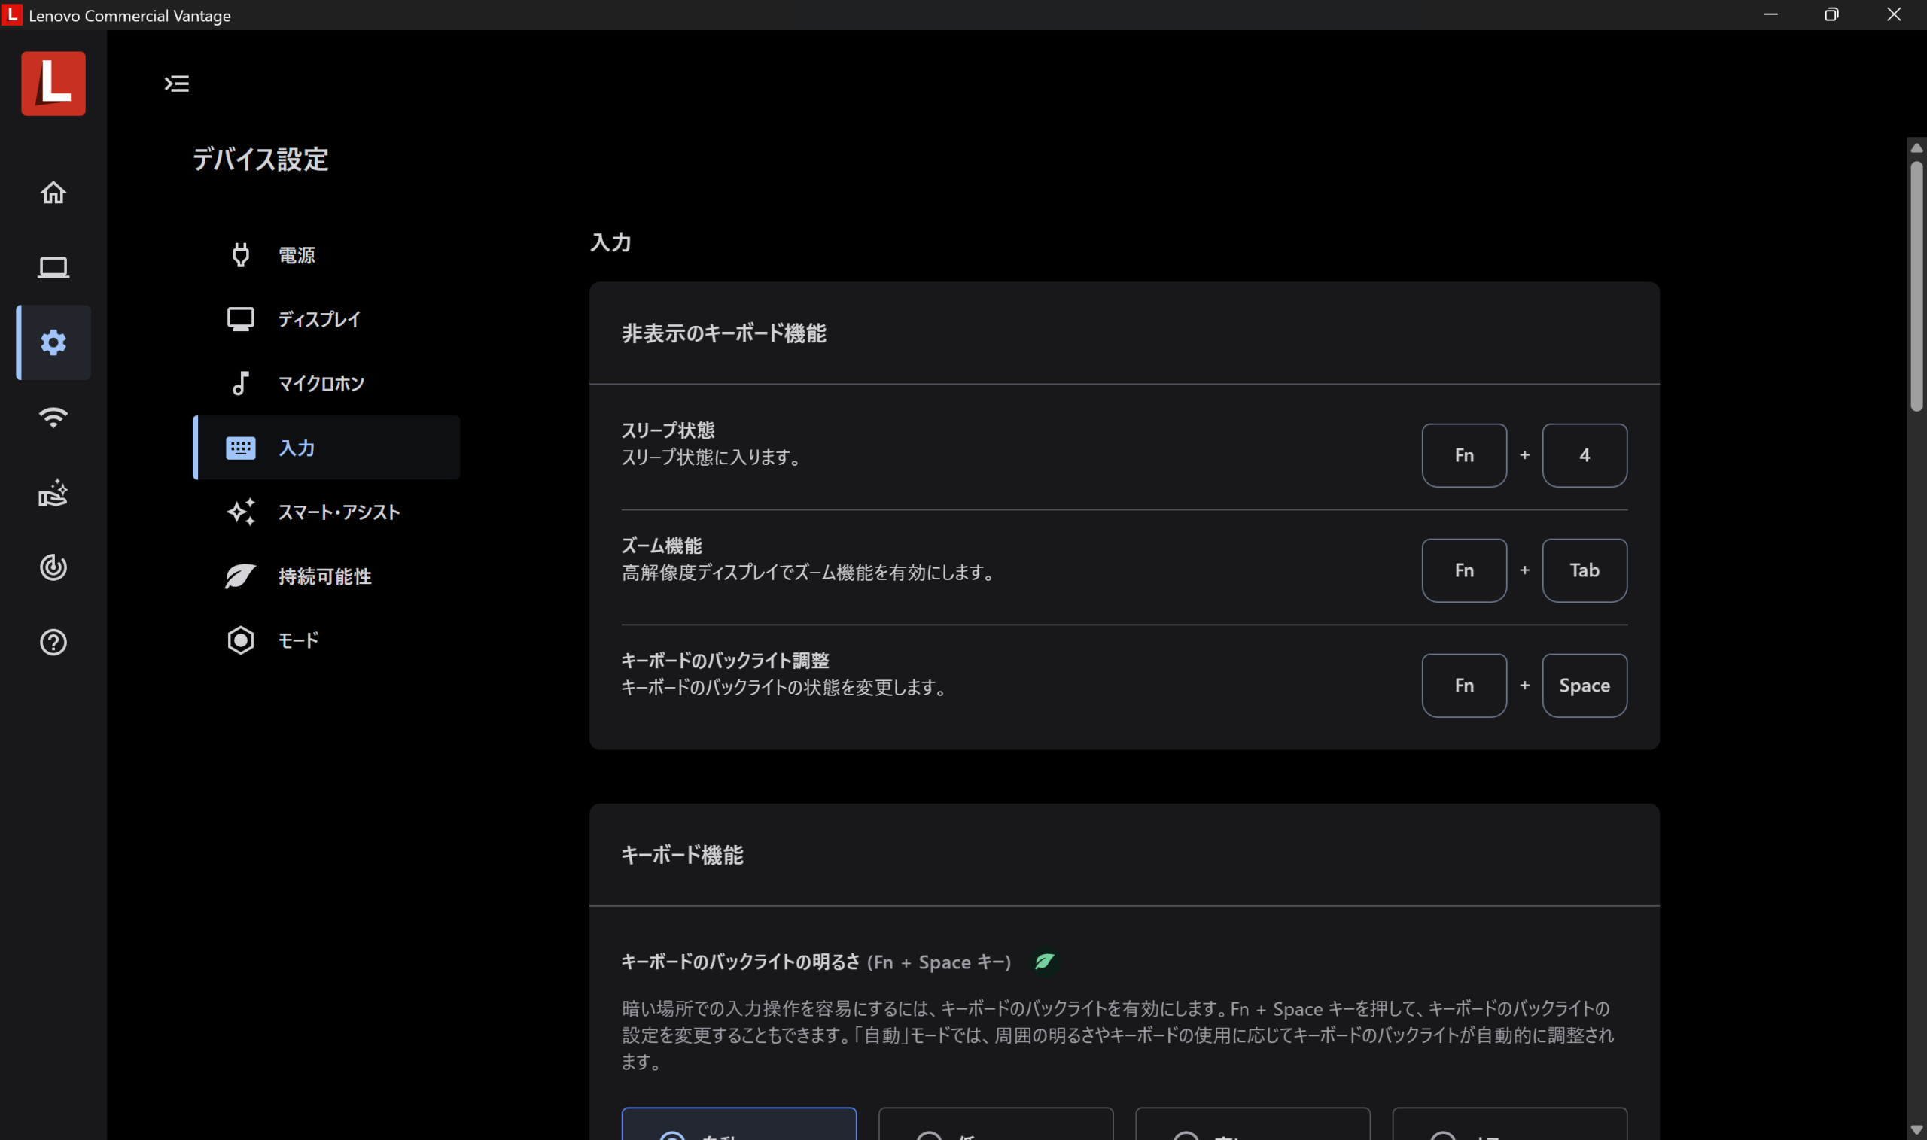1927x1140 pixels.
Task: Click the Wi-Fi icon in the sidebar
Action: tap(53, 417)
